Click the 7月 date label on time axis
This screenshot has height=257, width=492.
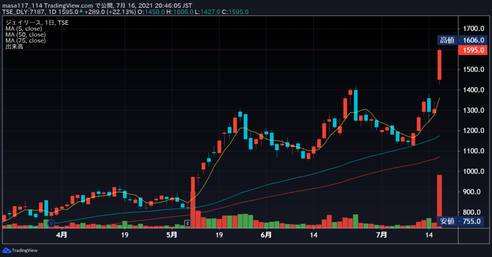tap(381, 235)
